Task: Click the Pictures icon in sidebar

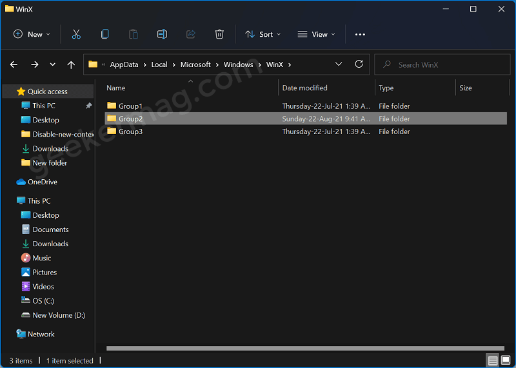Action: pos(26,272)
